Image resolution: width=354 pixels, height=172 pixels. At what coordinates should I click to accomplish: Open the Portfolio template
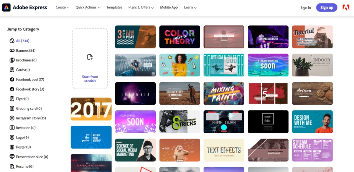coord(268,122)
